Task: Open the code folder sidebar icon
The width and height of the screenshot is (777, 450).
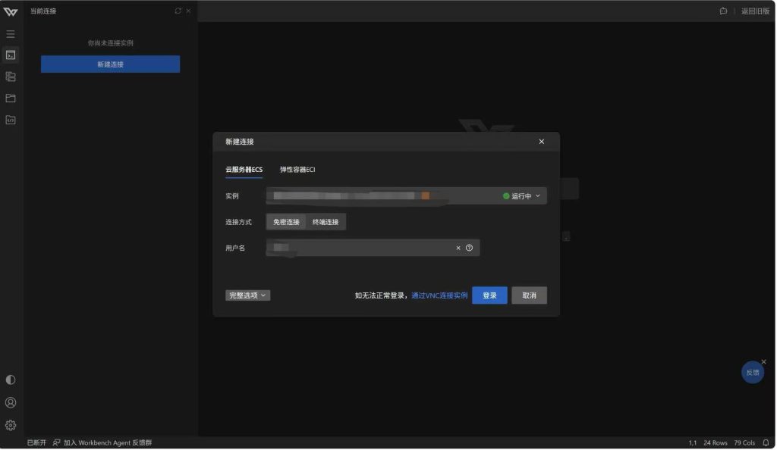Action: tap(11, 120)
